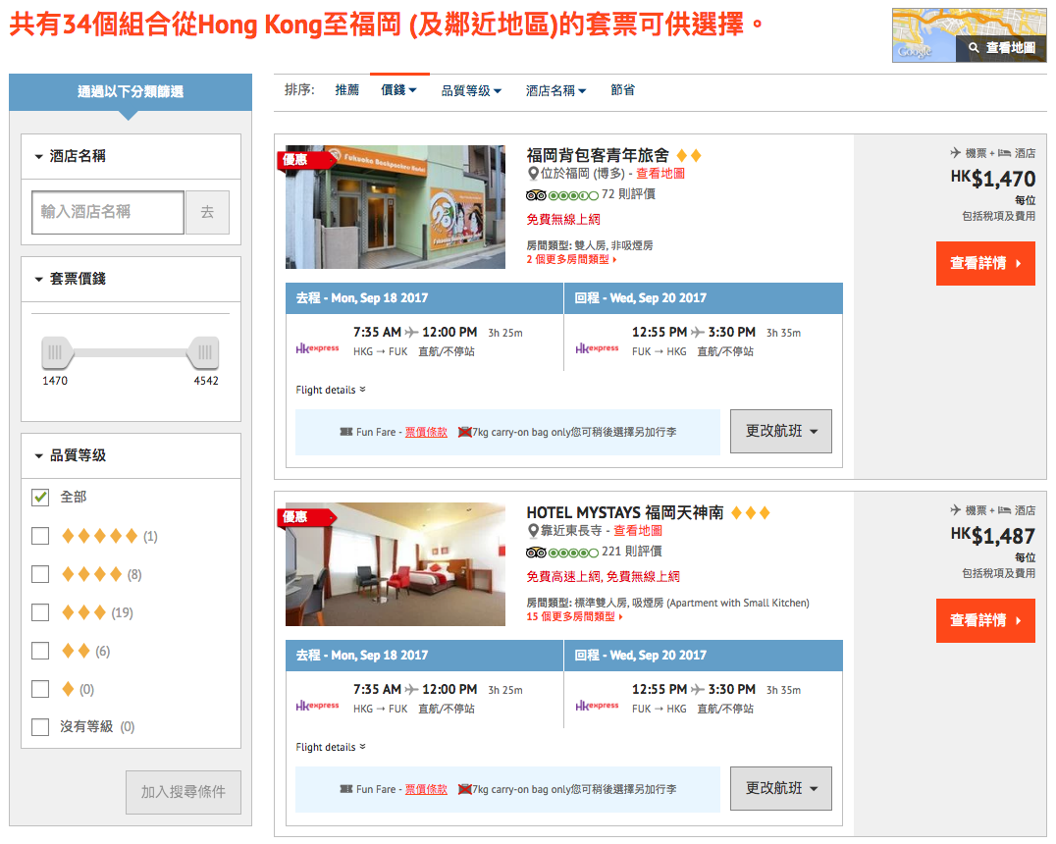
Task: Click the HK Express logo on first hotel's outbound flight
Action: (317, 348)
